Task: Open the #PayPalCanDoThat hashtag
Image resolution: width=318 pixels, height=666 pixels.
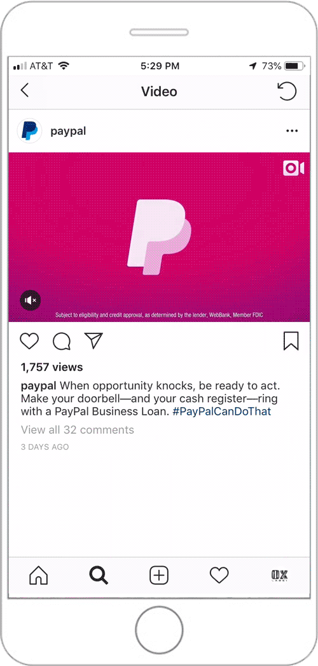Action: 221,412
